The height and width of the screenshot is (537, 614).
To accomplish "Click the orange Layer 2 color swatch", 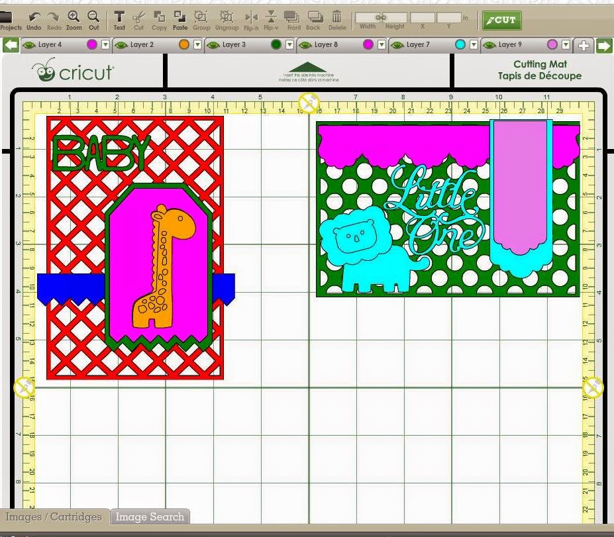I will coord(184,44).
